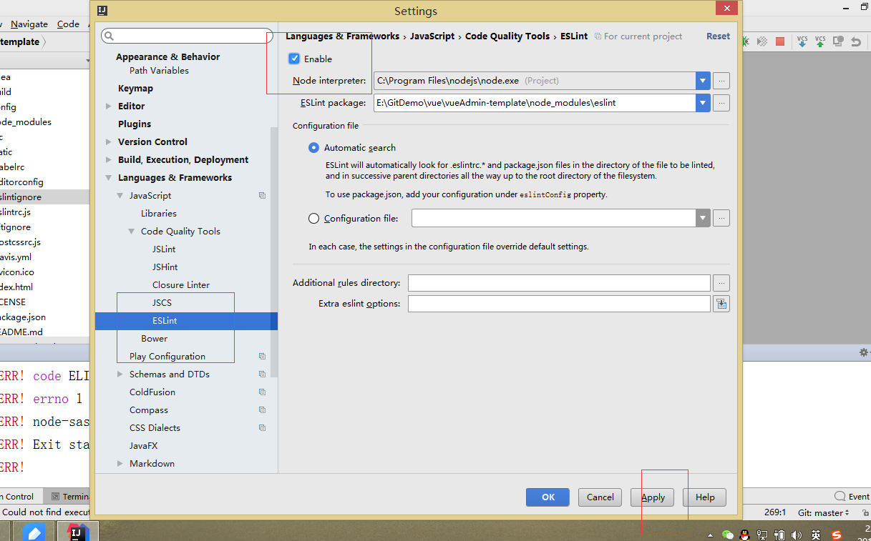Click the red Stop run icon

tap(780, 42)
